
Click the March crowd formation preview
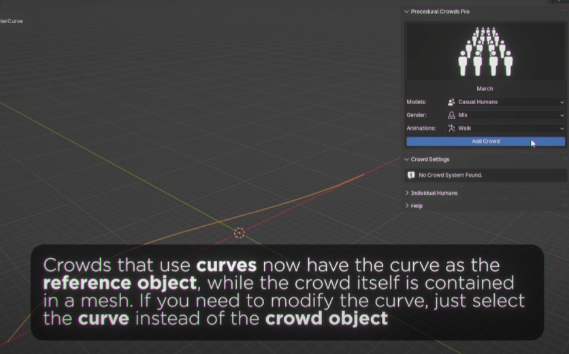(x=485, y=52)
